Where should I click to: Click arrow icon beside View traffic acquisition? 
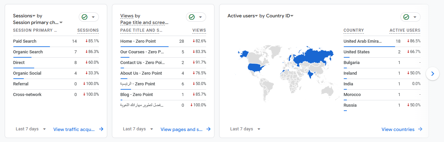pyautogui.click(x=101, y=129)
